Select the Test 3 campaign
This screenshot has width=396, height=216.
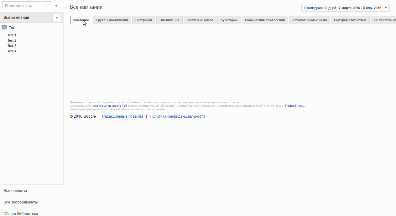click(12, 46)
